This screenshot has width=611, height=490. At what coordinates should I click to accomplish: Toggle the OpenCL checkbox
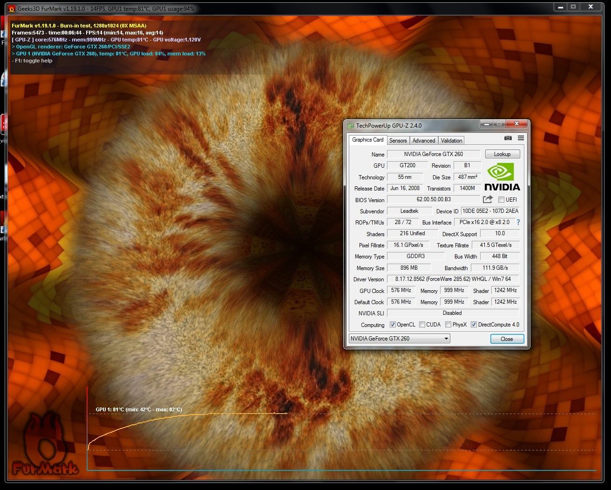393,325
